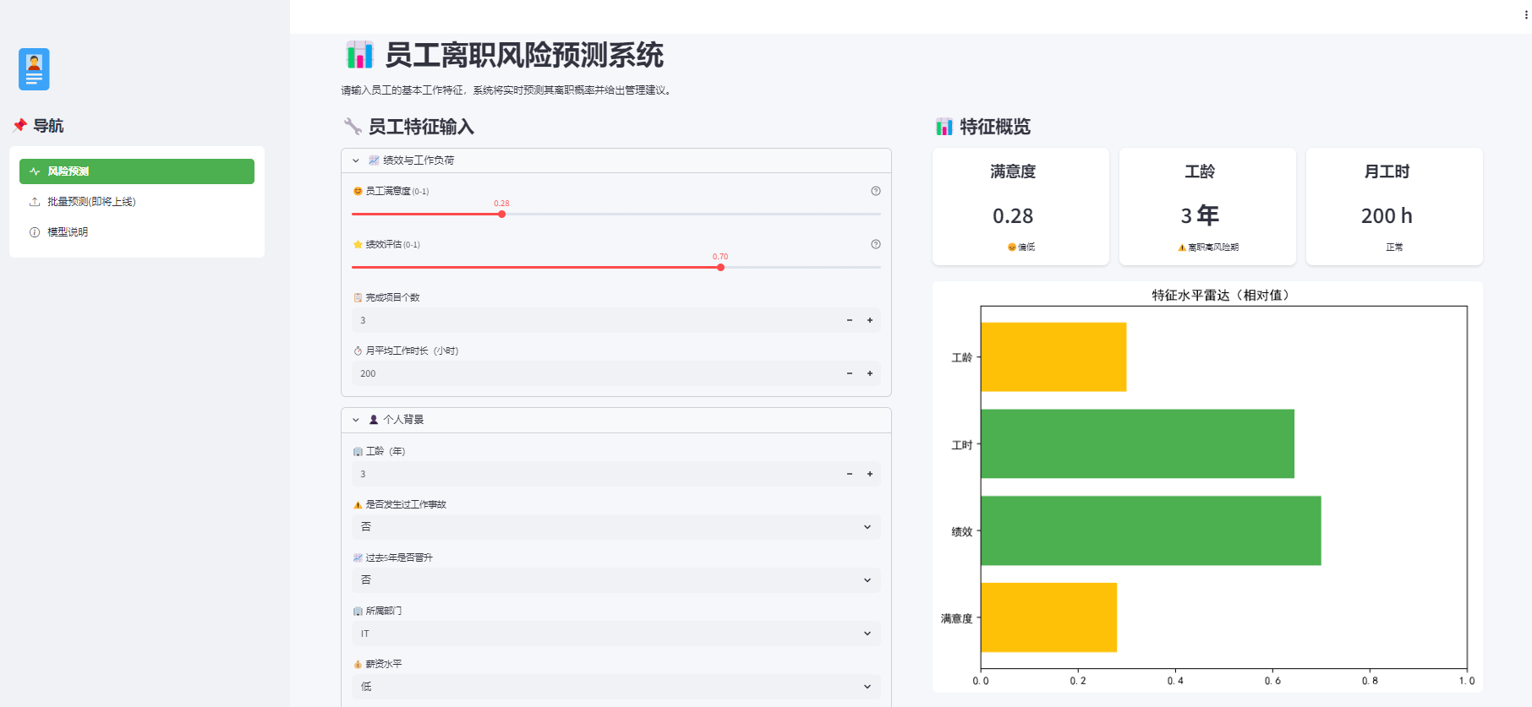Click the 完成项目个数 number field

[595, 320]
